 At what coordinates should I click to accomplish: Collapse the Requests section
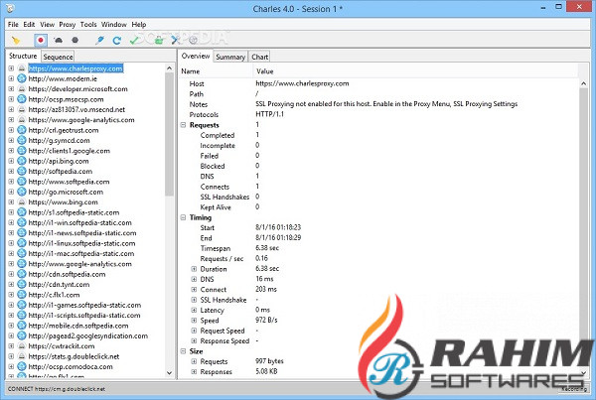point(183,125)
